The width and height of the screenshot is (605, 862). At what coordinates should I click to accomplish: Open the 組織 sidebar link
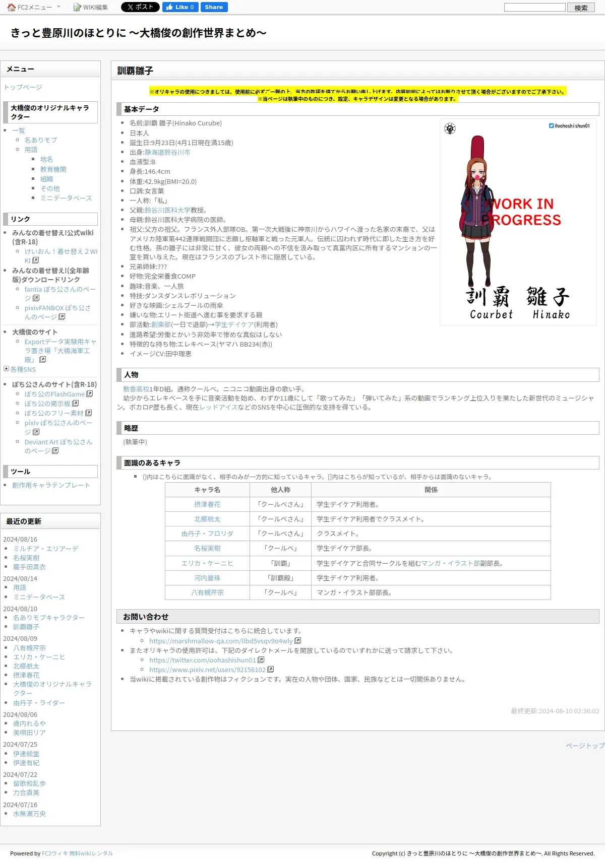tap(46, 179)
